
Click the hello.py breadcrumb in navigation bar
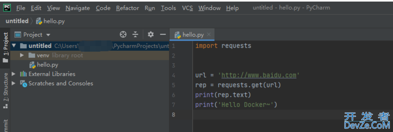(x=51, y=21)
